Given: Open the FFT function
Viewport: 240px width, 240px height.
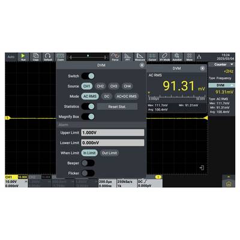Looking at the screenshot, I should (127, 57).
